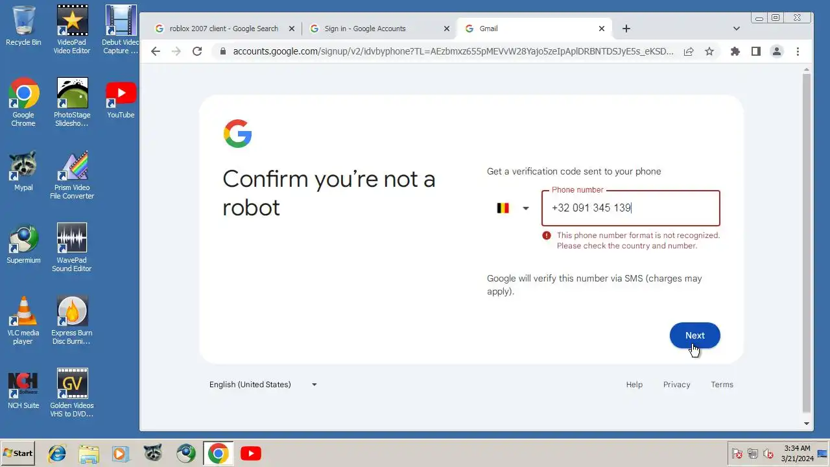Image resolution: width=830 pixels, height=467 pixels.
Task: Expand the tab search chevron
Action: tap(736, 29)
